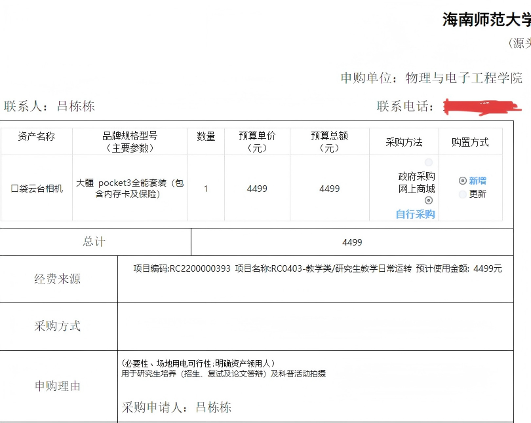Click the 资产名称 column header
The image size is (531, 423).
(x=37, y=136)
